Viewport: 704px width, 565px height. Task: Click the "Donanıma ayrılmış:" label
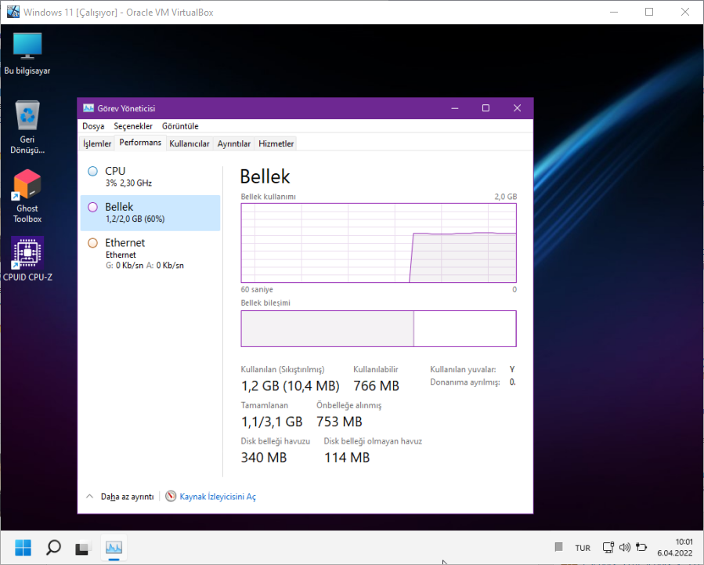(464, 382)
